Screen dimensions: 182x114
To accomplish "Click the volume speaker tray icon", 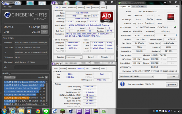I will pyautogui.click(x=179, y=111).
